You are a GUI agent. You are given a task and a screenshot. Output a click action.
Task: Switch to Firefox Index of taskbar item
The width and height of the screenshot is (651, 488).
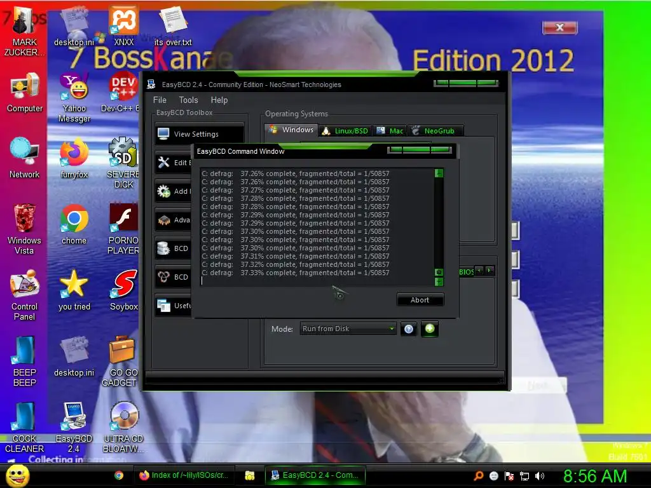pyautogui.click(x=185, y=475)
